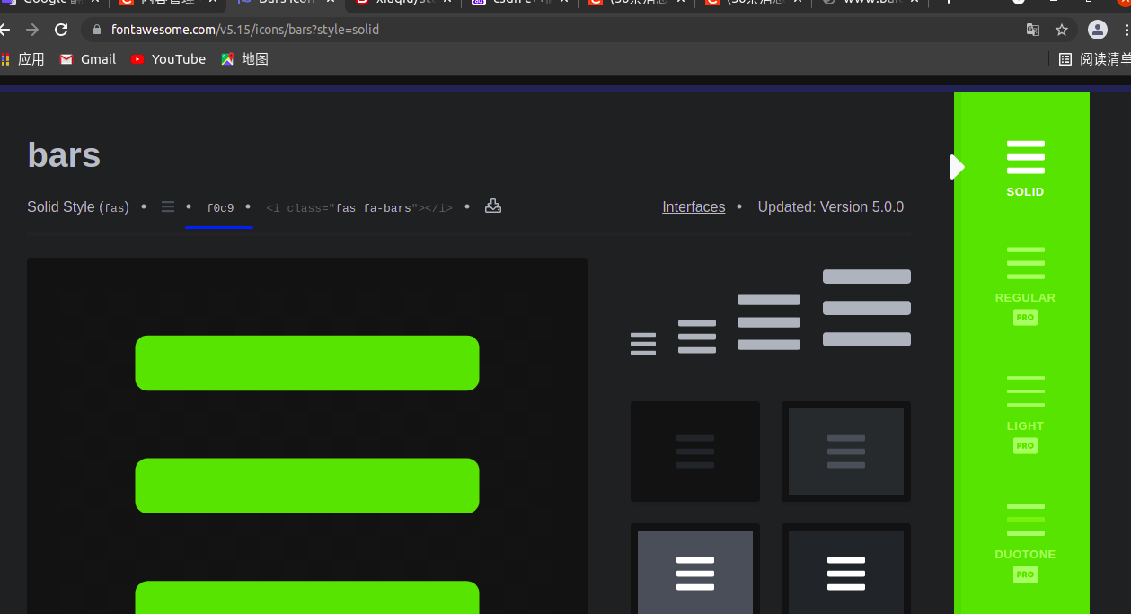Open the 阅读清单 reading list
Image resolution: width=1131 pixels, height=614 pixels.
[x=1094, y=59]
